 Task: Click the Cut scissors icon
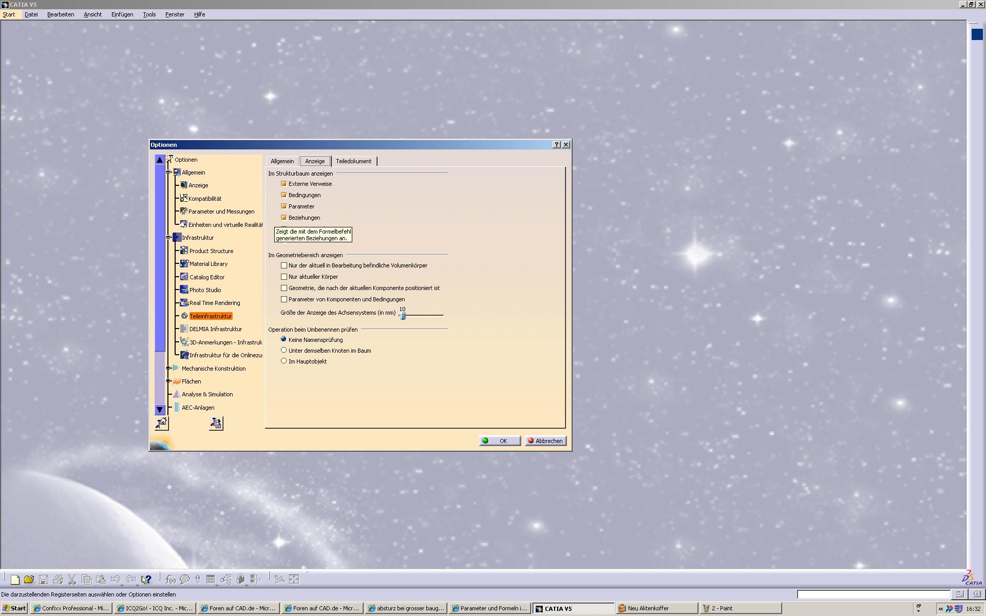tap(72, 580)
